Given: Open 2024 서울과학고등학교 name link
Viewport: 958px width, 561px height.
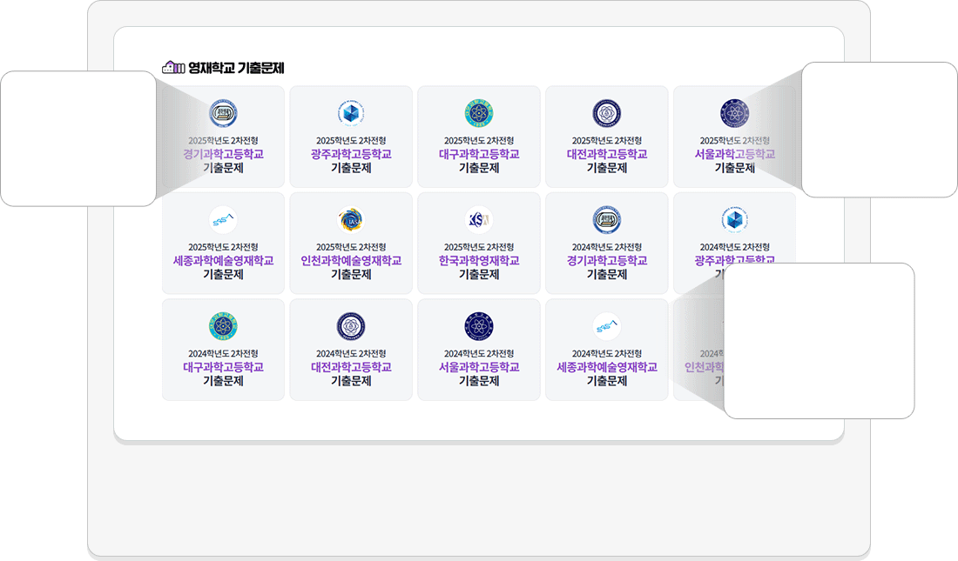Looking at the screenshot, I should click(x=479, y=367).
